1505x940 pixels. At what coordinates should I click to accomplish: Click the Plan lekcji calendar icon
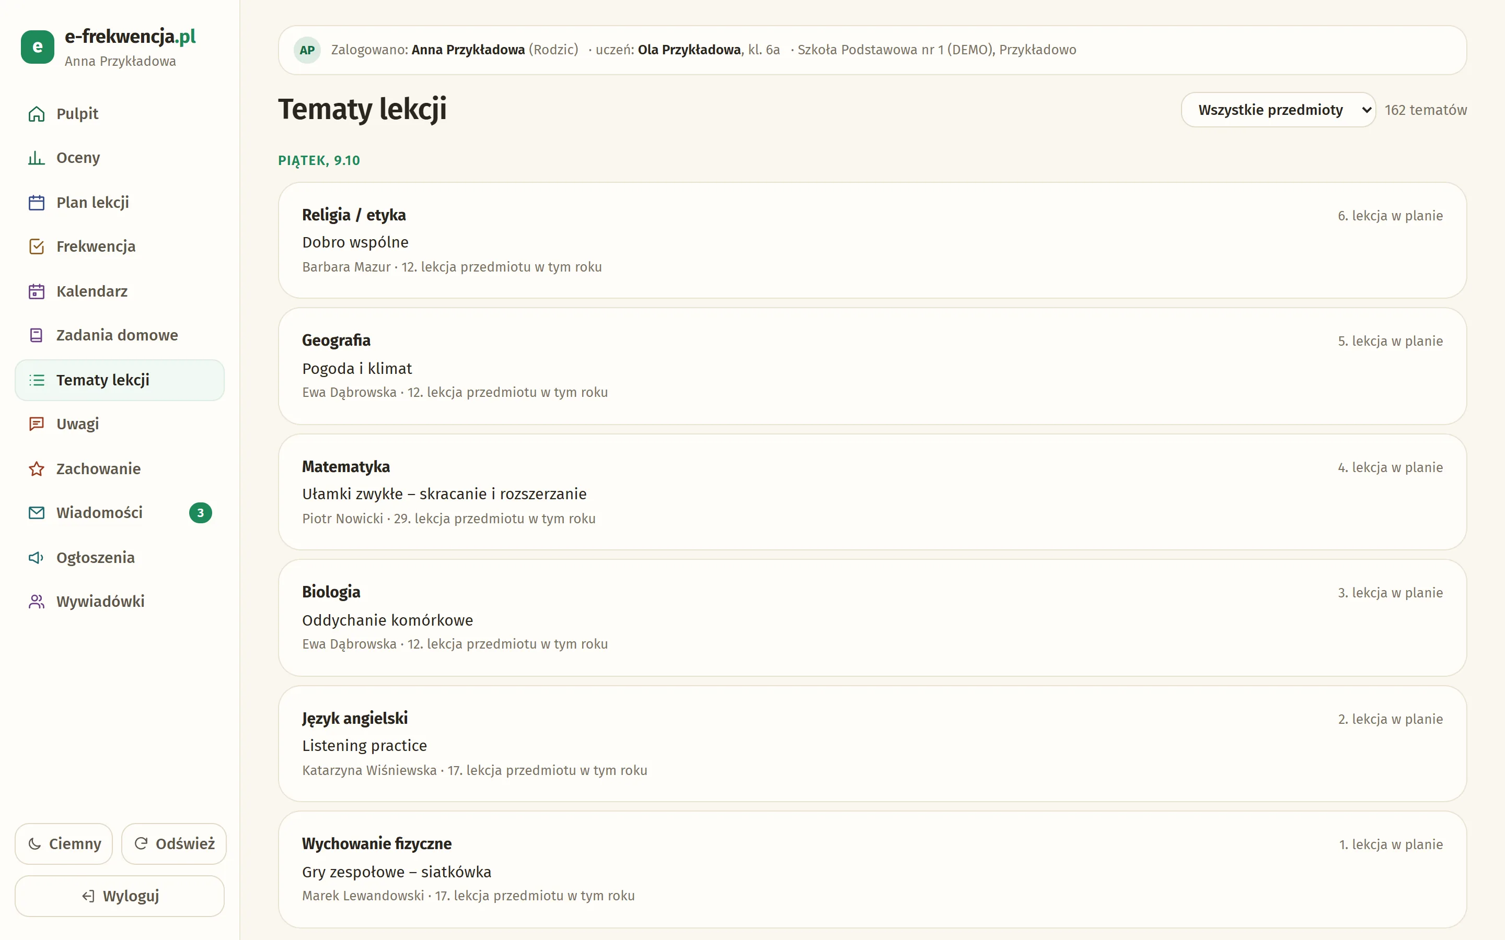click(36, 203)
